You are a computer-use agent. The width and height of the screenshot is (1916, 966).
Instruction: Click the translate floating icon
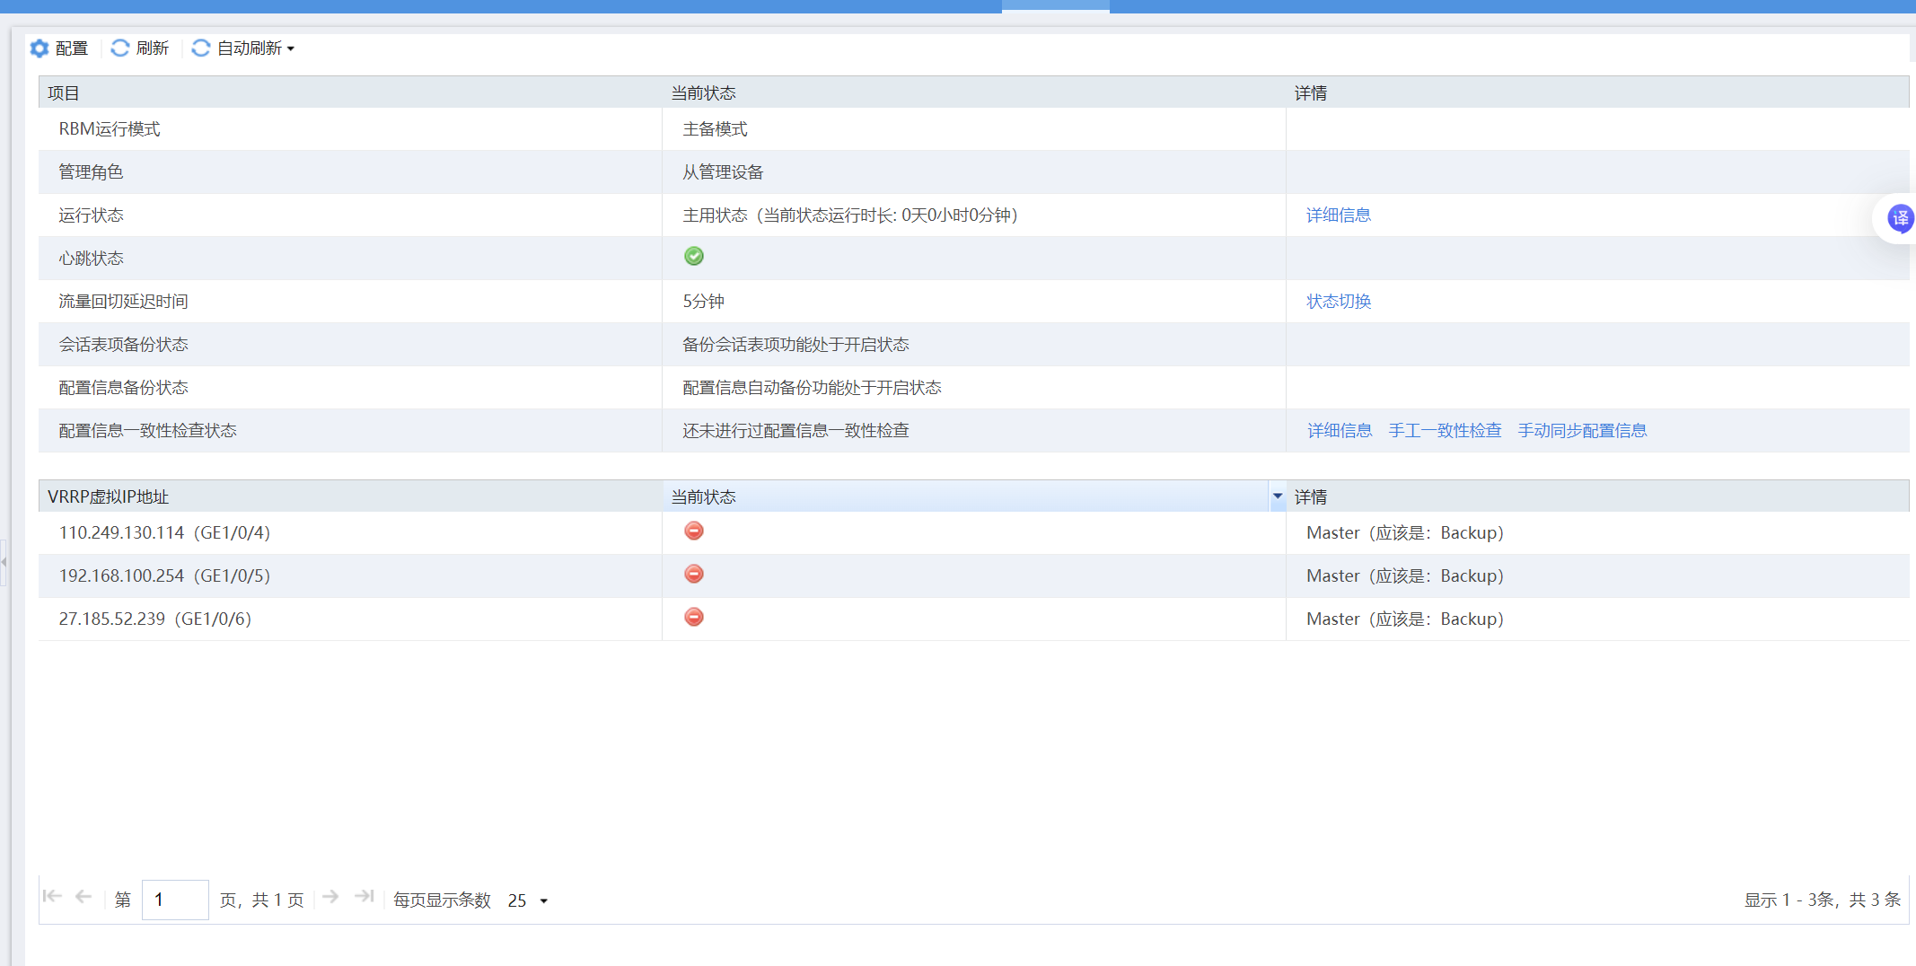click(1900, 218)
